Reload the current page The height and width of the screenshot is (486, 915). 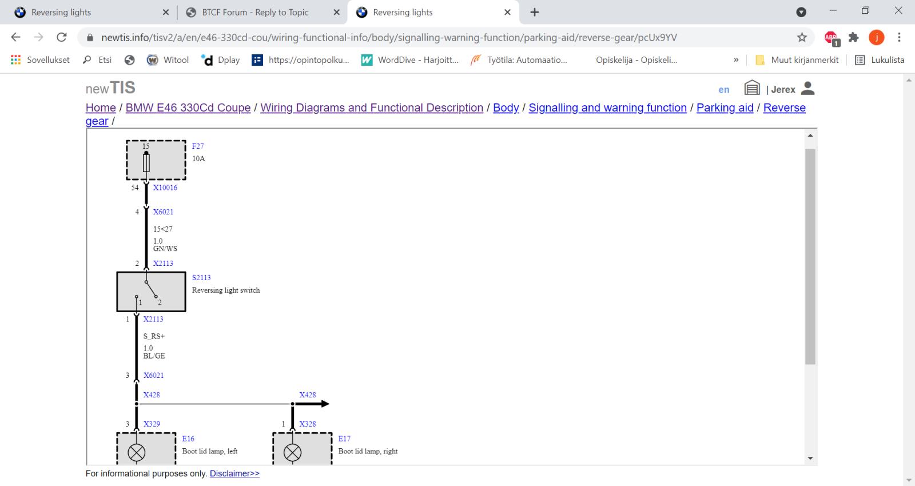coord(61,38)
